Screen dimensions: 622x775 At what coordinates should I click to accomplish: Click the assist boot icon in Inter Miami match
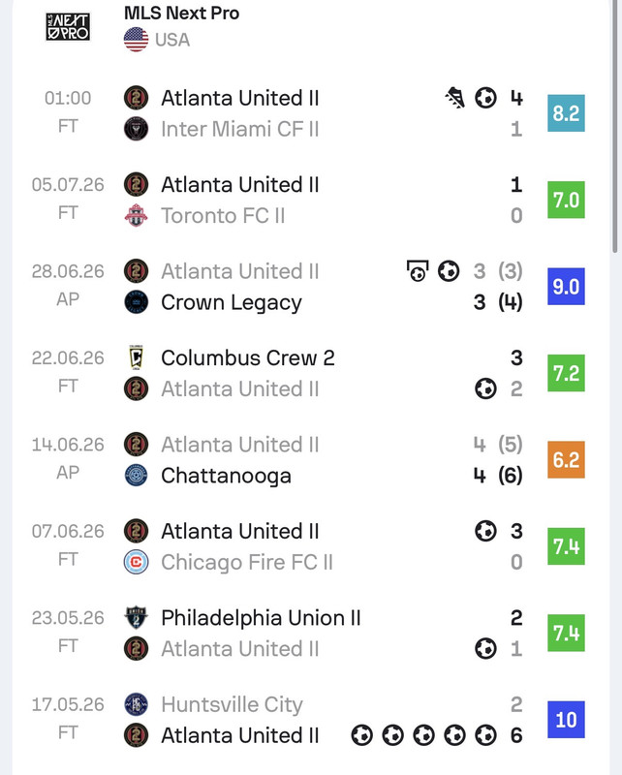(455, 98)
